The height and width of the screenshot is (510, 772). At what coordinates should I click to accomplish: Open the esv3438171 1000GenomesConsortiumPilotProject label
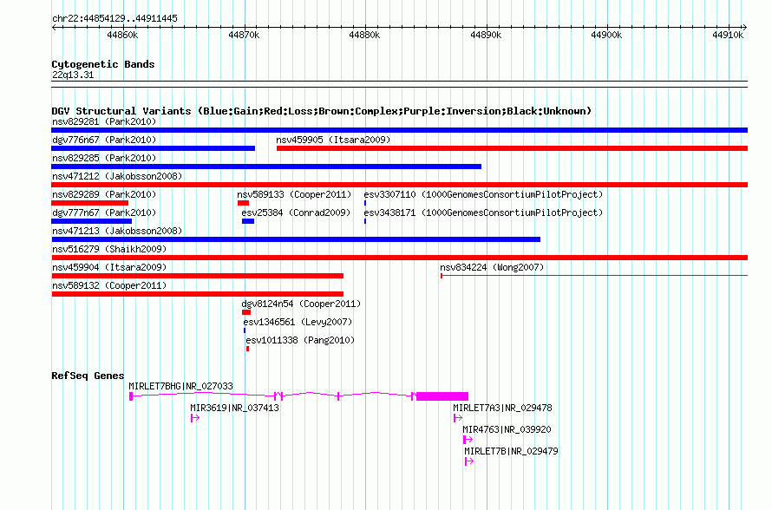point(483,212)
